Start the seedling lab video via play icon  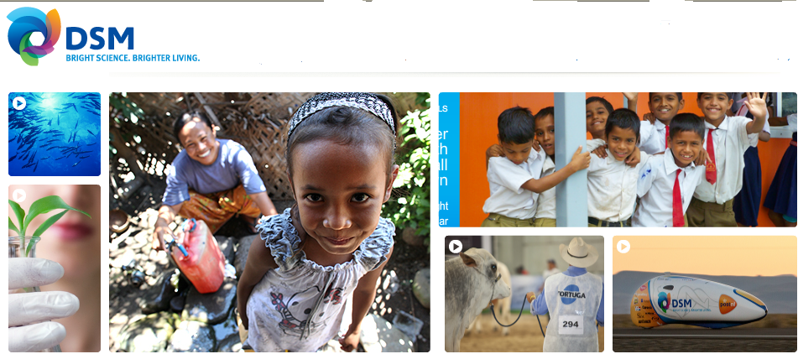pos(18,195)
